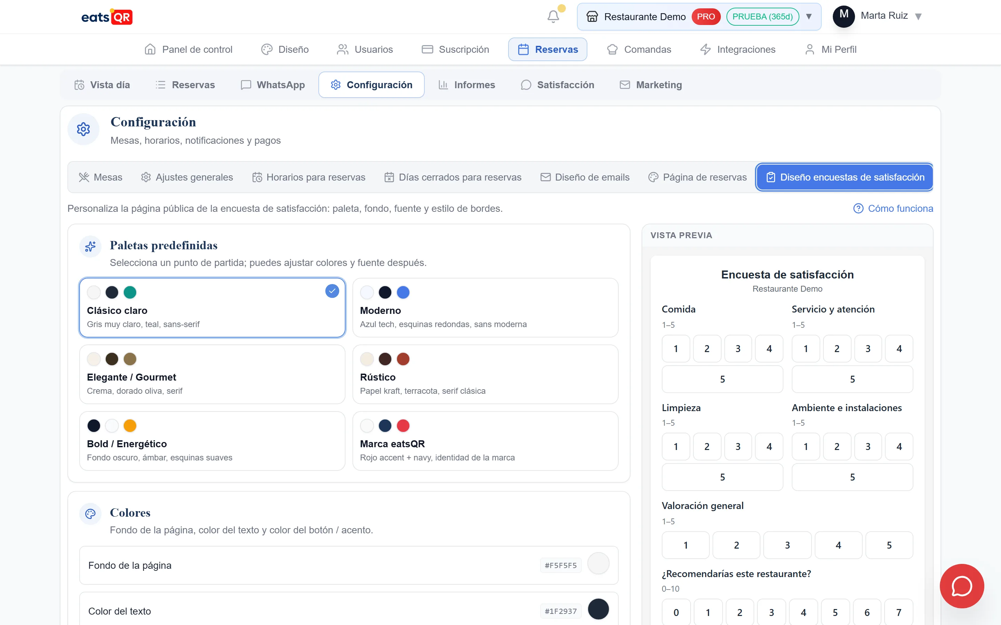Click the question mark icon of Cómo funciona
The width and height of the screenshot is (1001, 625).
click(858, 208)
